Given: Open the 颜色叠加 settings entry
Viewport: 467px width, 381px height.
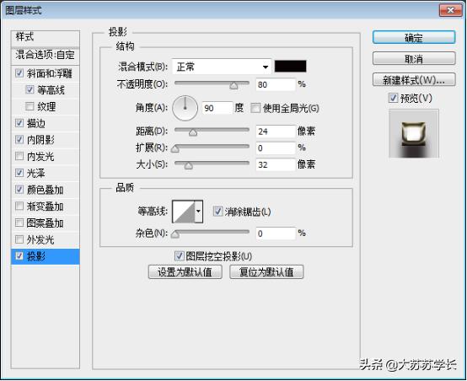Looking at the screenshot, I should (x=45, y=190).
